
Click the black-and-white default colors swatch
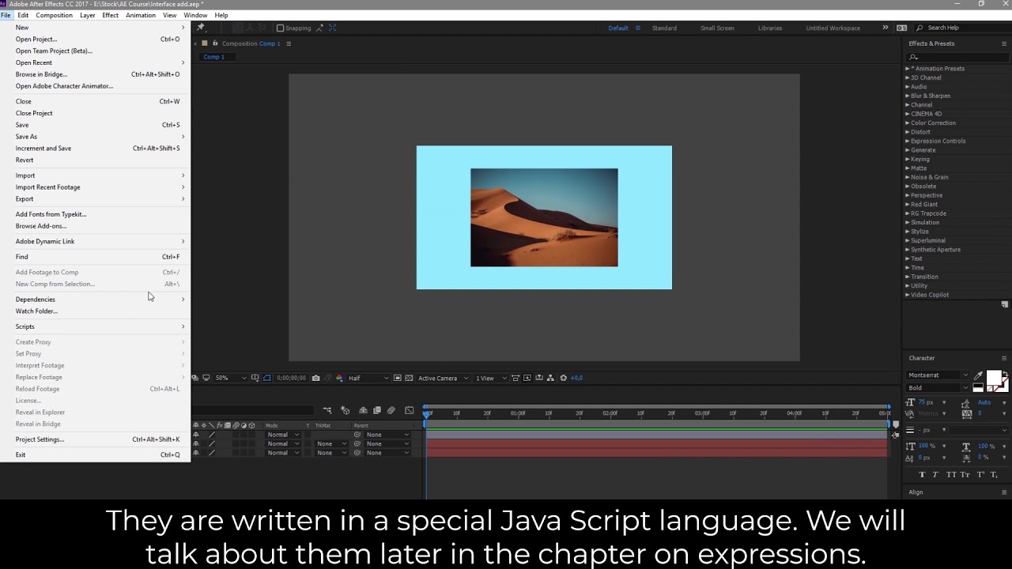click(x=978, y=387)
